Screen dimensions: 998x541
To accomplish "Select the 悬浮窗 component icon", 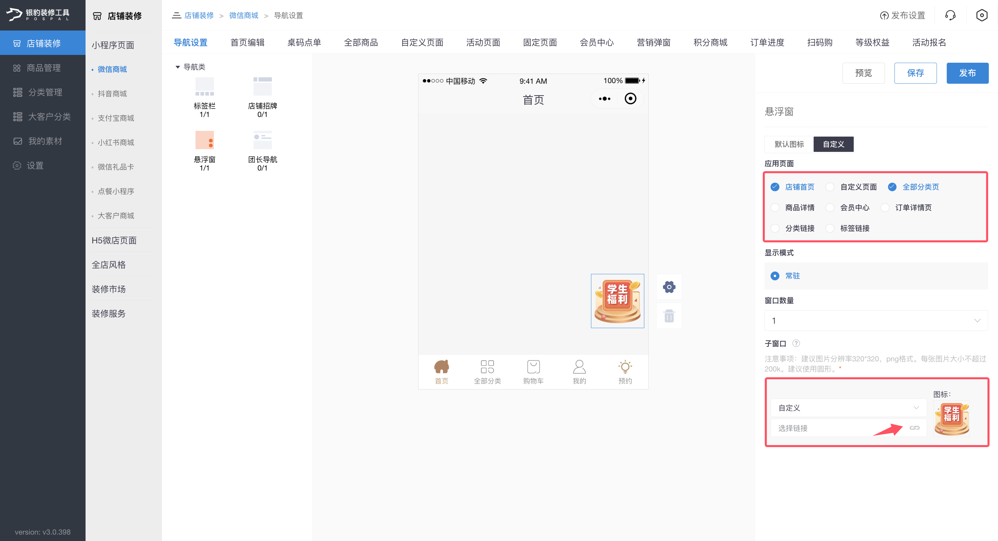I will [204, 140].
